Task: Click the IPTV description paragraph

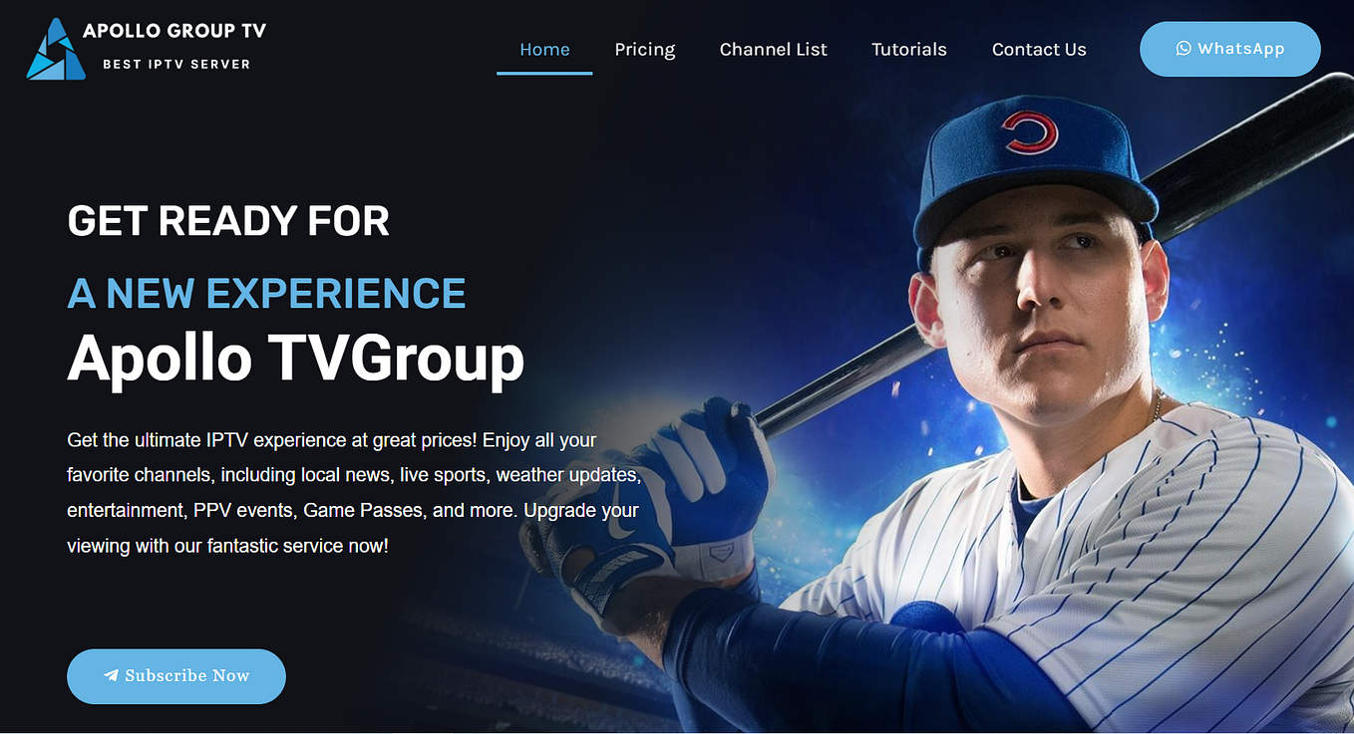Action: pos(354,493)
